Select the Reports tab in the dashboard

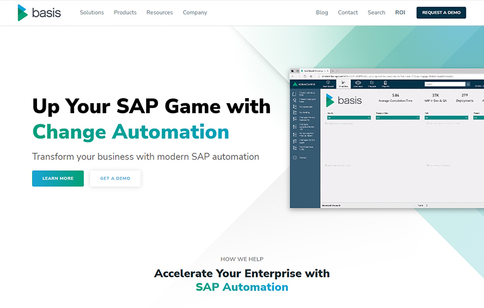[x=385, y=84]
